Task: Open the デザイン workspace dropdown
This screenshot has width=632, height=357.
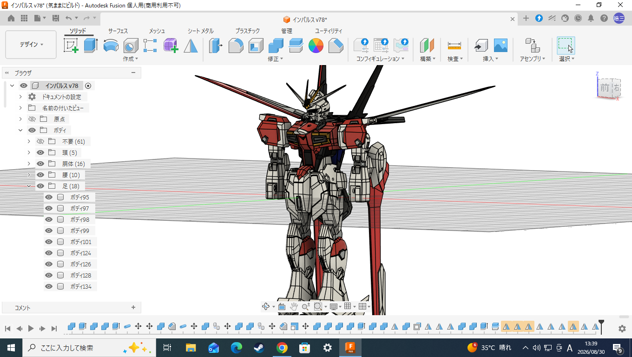Action: (31, 45)
